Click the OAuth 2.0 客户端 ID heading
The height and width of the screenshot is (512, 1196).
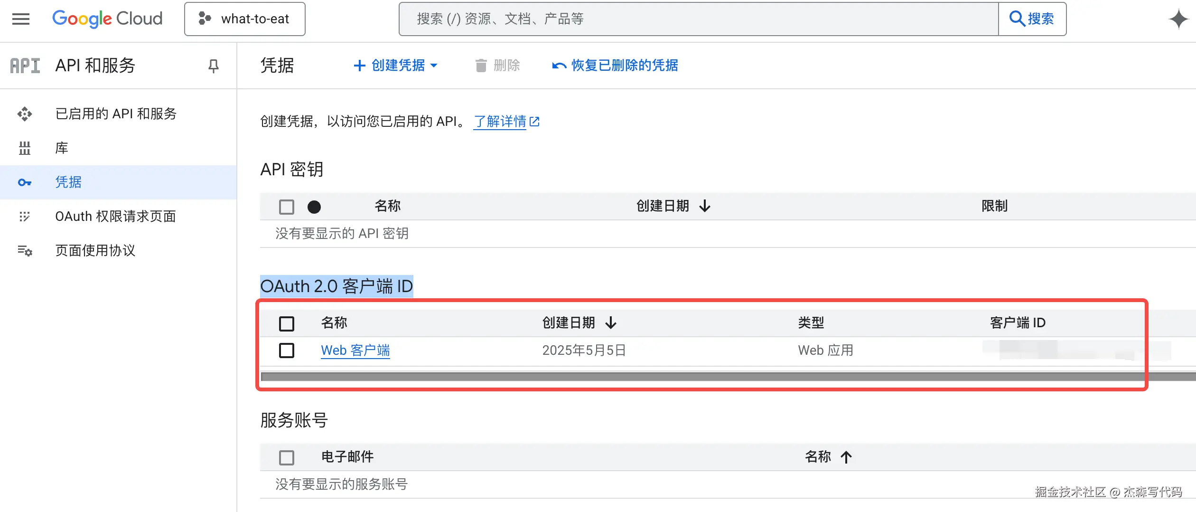coord(336,286)
